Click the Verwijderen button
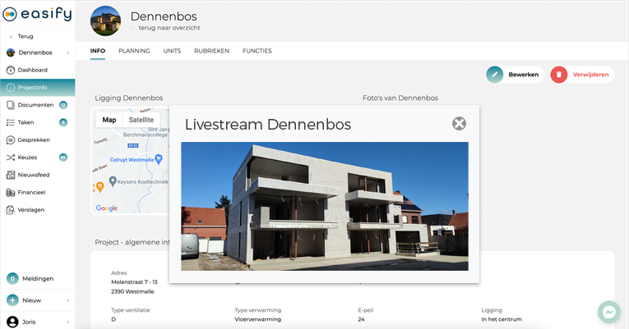The image size is (629, 329). [581, 75]
